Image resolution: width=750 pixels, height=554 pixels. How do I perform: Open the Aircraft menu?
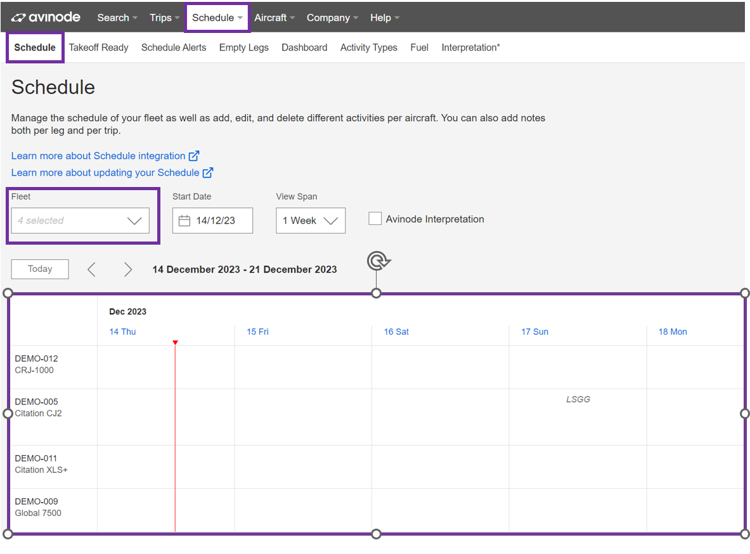coord(275,18)
